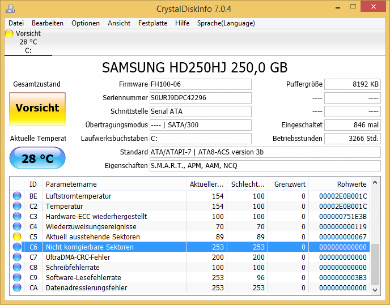Select the Datenadressierungsfehler row
390x305 pixels.
[190, 287]
